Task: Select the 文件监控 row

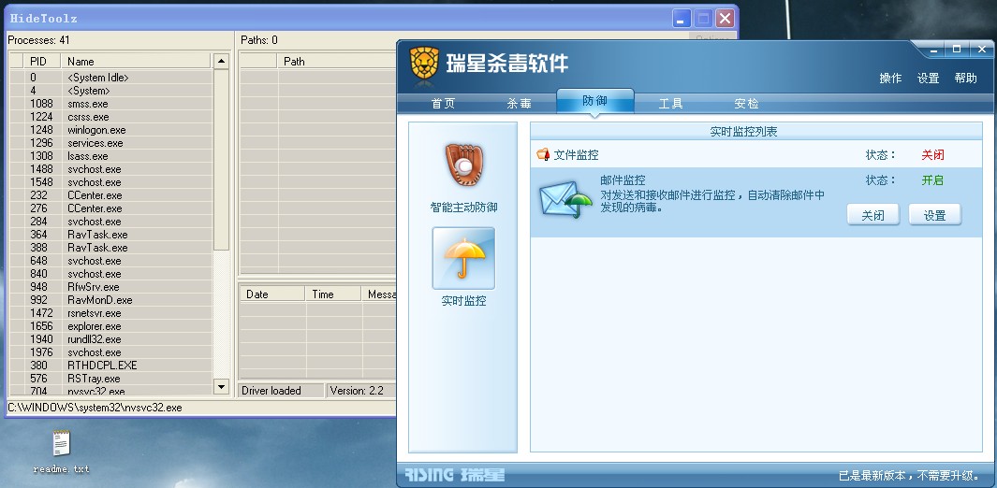Action: [x=756, y=154]
